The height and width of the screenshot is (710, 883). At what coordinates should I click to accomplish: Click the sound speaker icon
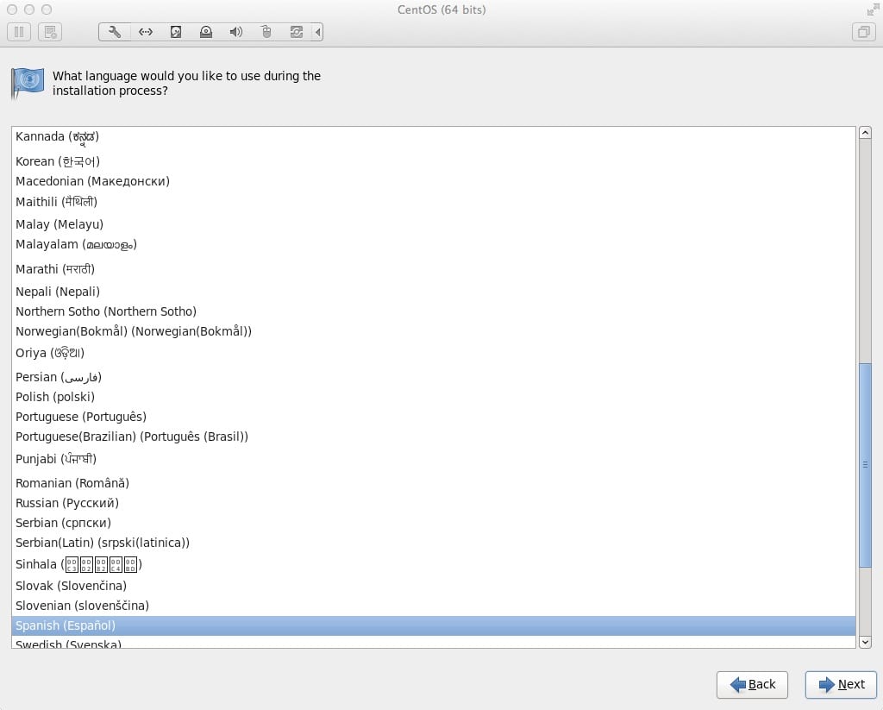[x=235, y=32]
